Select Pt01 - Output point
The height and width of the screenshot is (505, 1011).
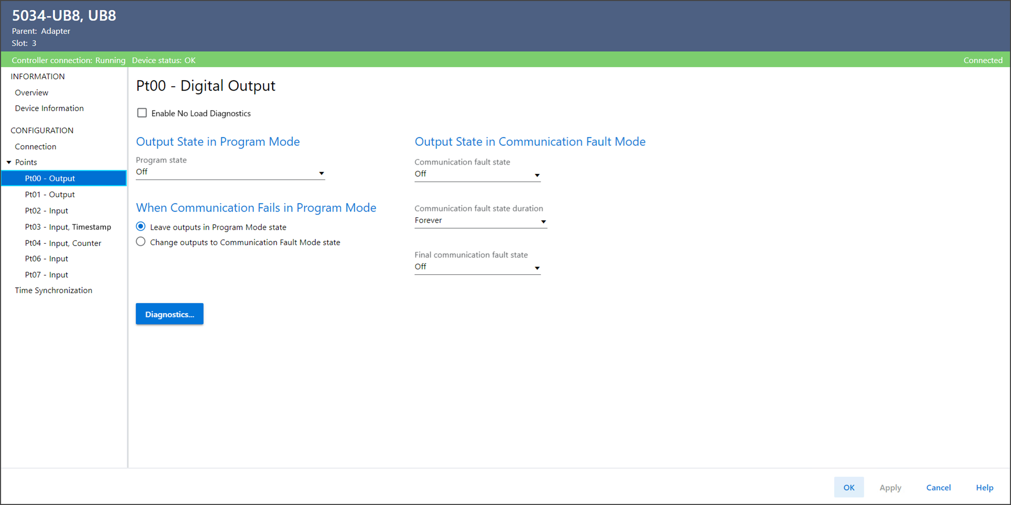pos(50,194)
